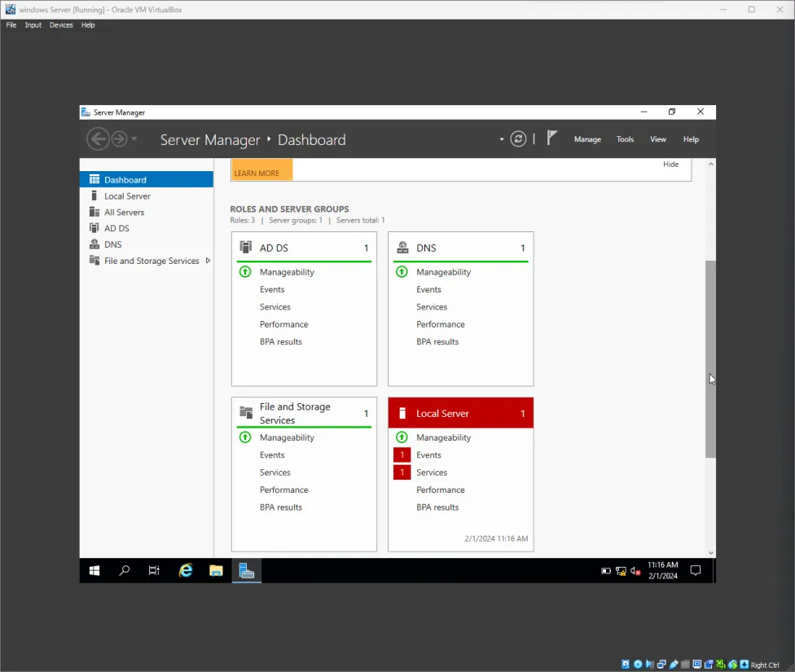Open DNS Services
This screenshot has width=795, height=672.
432,307
